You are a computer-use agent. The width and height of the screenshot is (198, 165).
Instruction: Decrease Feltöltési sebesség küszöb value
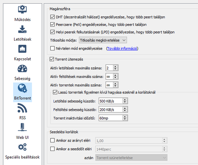125,111
